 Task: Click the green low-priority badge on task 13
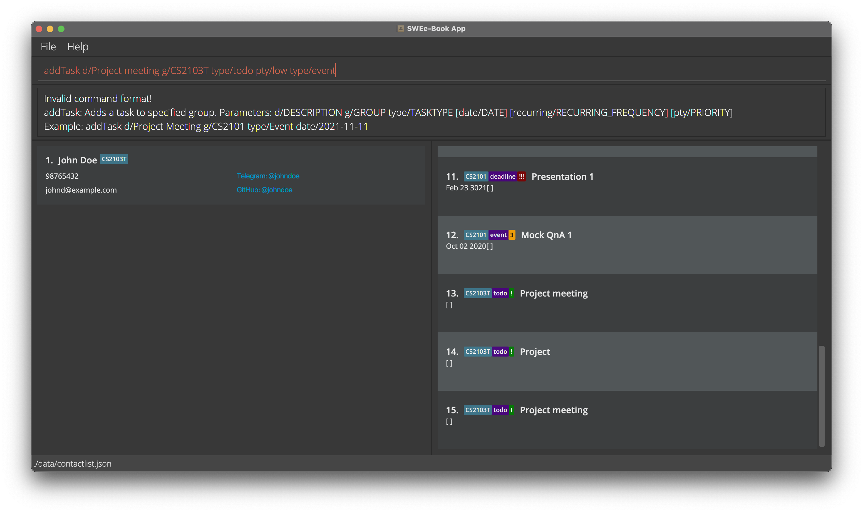511,293
